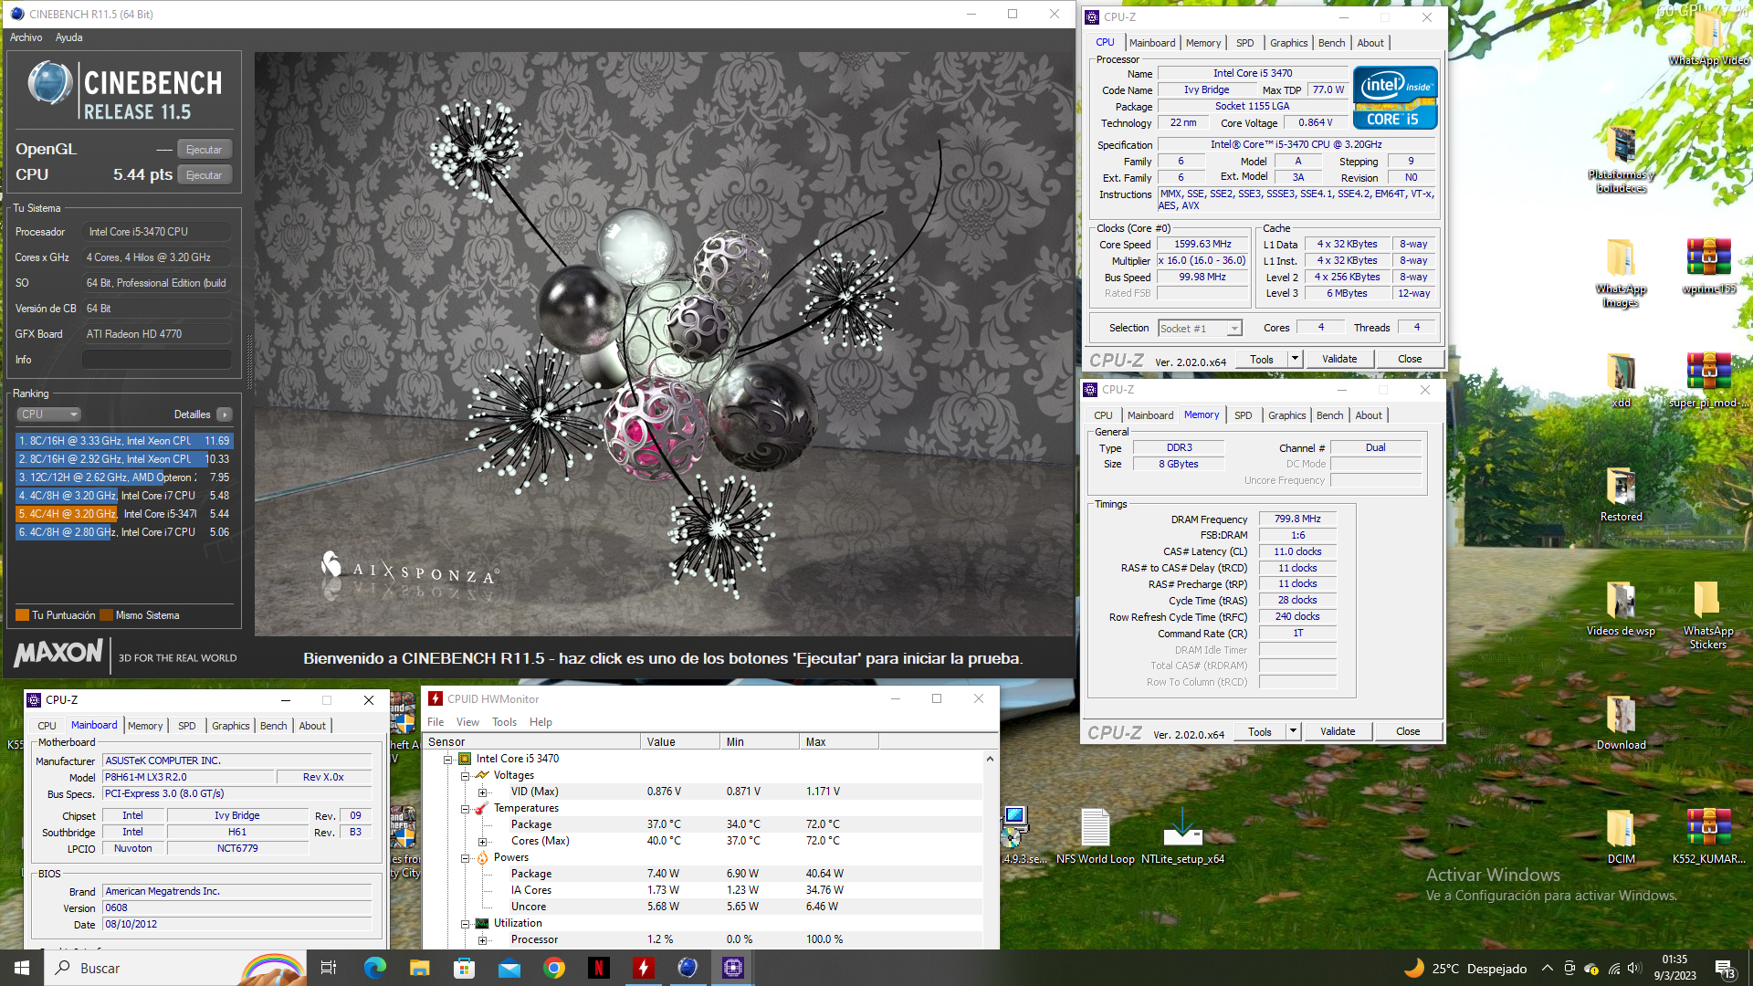Select the Download folder on the desktop
The height and width of the screenshot is (986, 1753).
(1621, 722)
